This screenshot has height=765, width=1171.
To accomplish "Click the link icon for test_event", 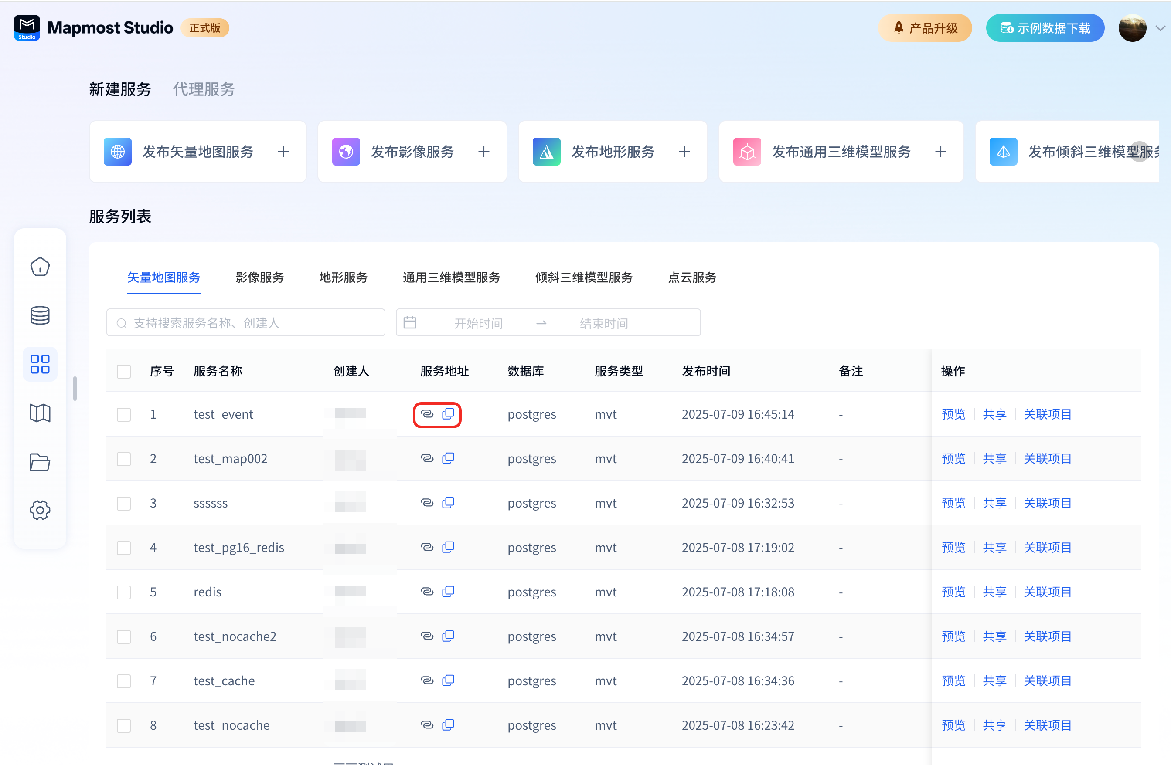I will [427, 414].
